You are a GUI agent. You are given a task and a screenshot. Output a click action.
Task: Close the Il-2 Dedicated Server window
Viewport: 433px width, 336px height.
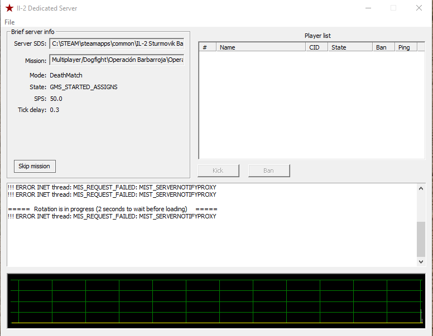pos(419,8)
